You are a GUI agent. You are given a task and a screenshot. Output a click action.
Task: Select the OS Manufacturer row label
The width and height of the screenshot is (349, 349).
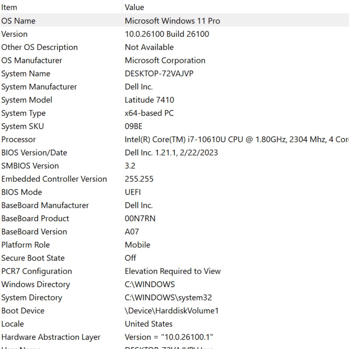click(x=32, y=60)
